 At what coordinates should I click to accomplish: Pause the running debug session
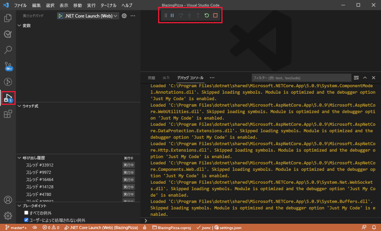(x=173, y=15)
